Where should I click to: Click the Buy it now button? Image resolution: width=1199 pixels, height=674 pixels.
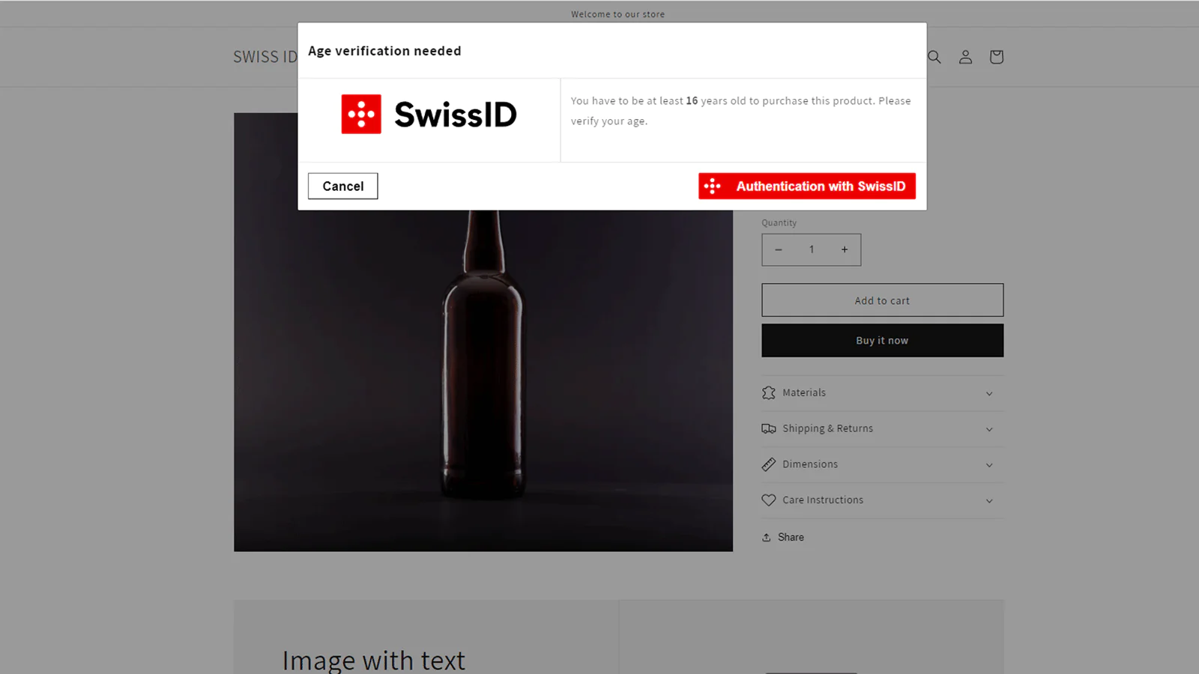point(882,341)
